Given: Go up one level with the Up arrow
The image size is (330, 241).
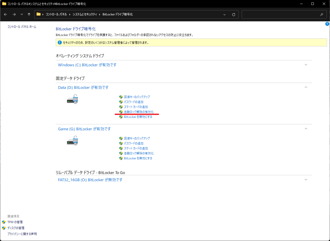Looking at the screenshot, I should tap(29, 14).
